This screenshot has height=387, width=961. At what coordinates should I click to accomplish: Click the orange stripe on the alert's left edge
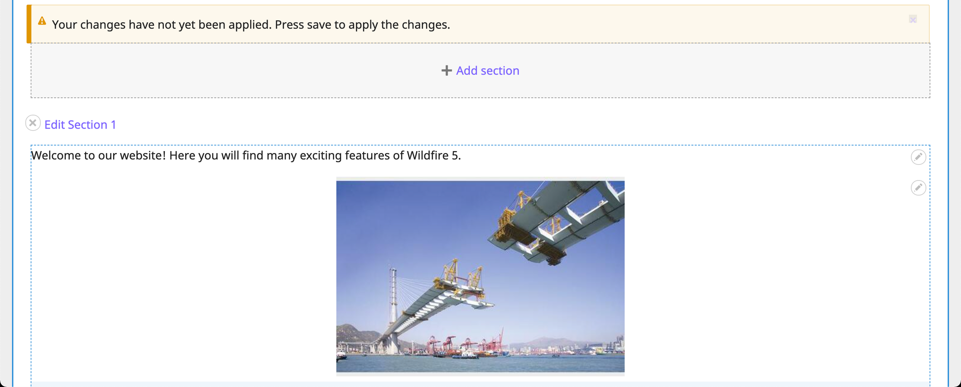point(29,24)
